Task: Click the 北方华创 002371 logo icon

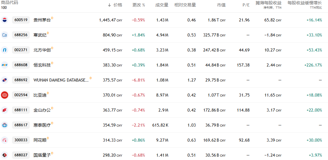Action: (x=4, y=50)
